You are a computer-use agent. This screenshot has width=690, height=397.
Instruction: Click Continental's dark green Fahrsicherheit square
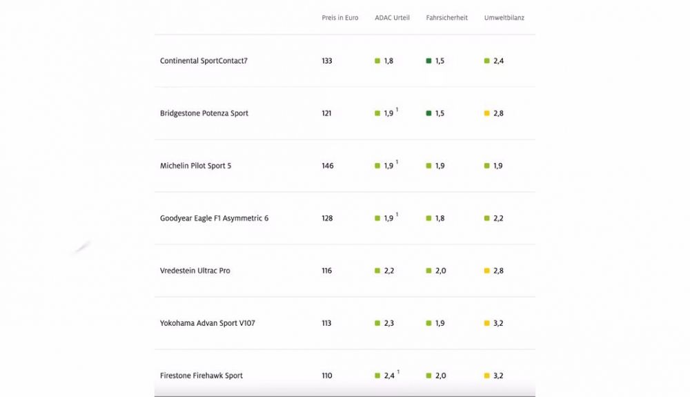428,61
